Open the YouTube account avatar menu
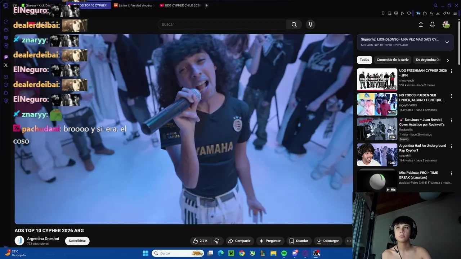The image size is (461, 259). pos(446,24)
